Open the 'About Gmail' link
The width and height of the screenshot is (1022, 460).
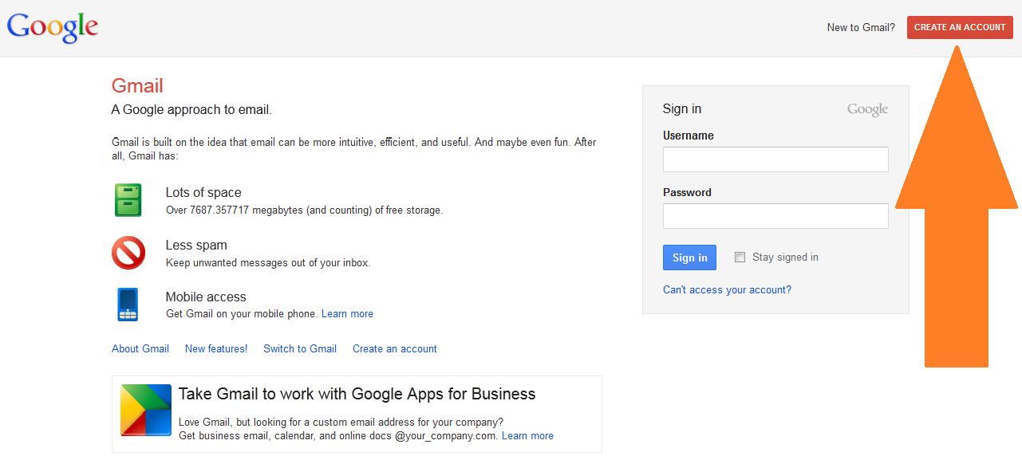coord(140,348)
